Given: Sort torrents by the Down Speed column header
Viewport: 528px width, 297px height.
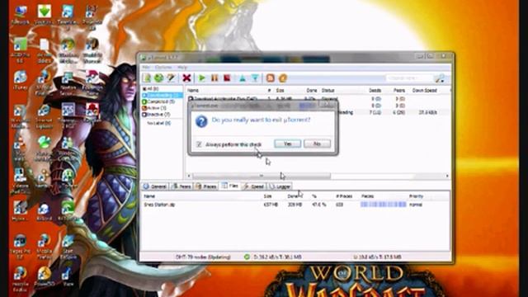Looking at the screenshot, I should 424,91.
